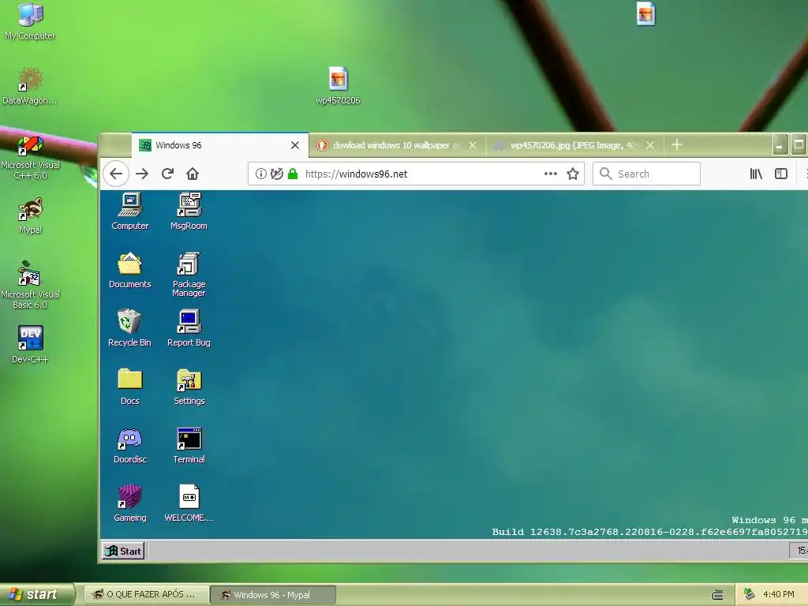Show site information icon in address bar
Viewport: 808px width, 606px height.
tap(261, 174)
